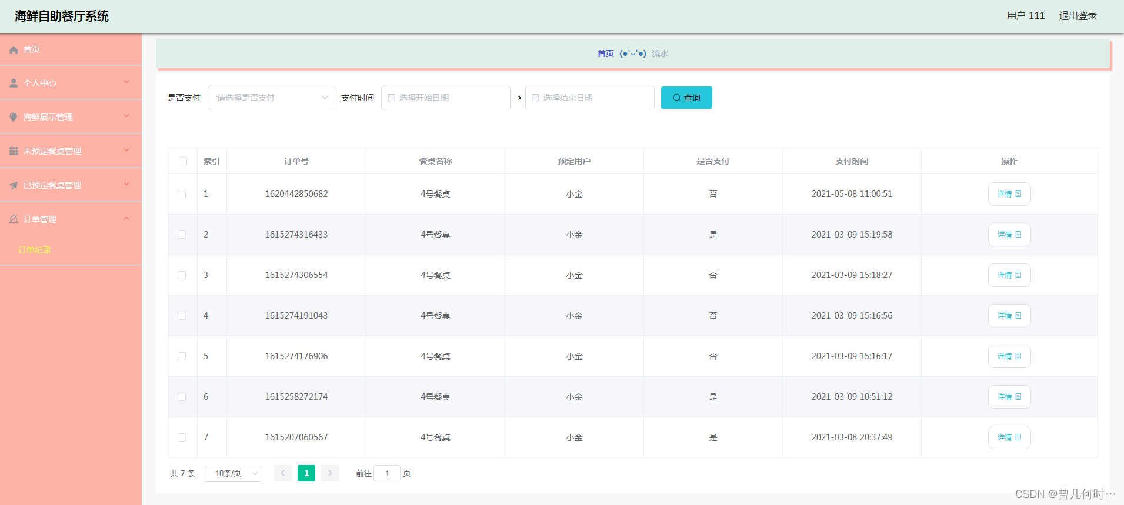Click calendar icon in start date field
1124x505 pixels.
coord(391,98)
